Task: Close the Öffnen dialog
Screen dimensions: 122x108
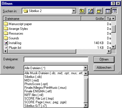Action: 118,4
